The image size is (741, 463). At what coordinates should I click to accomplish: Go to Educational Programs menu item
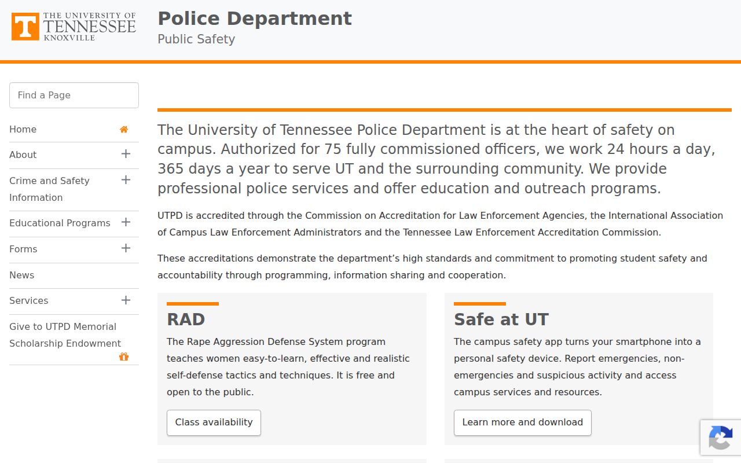(x=60, y=223)
